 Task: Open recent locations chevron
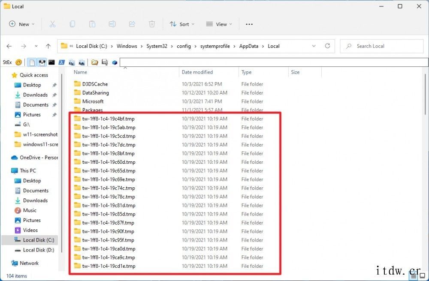click(36, 46)
